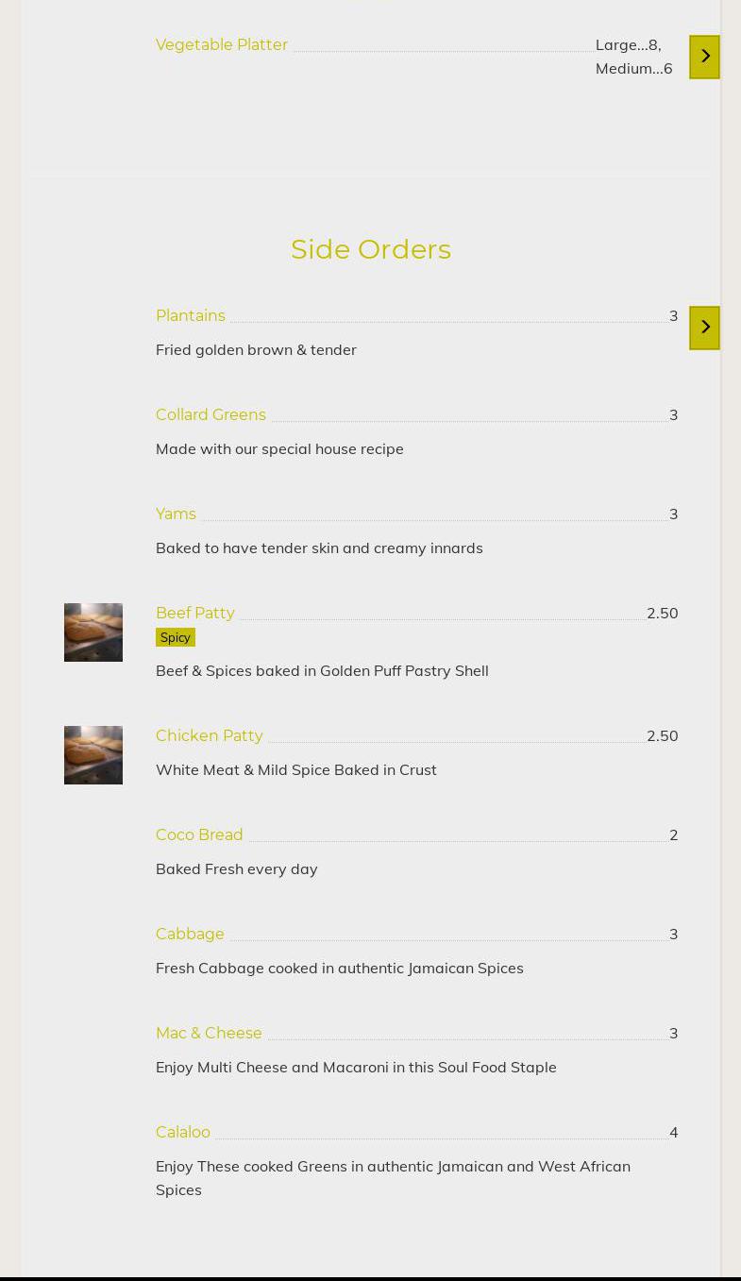Click the Coco Bread price of 2
Image resolution: width=741 pixels, height=1281 pixels.
point(673,835)
